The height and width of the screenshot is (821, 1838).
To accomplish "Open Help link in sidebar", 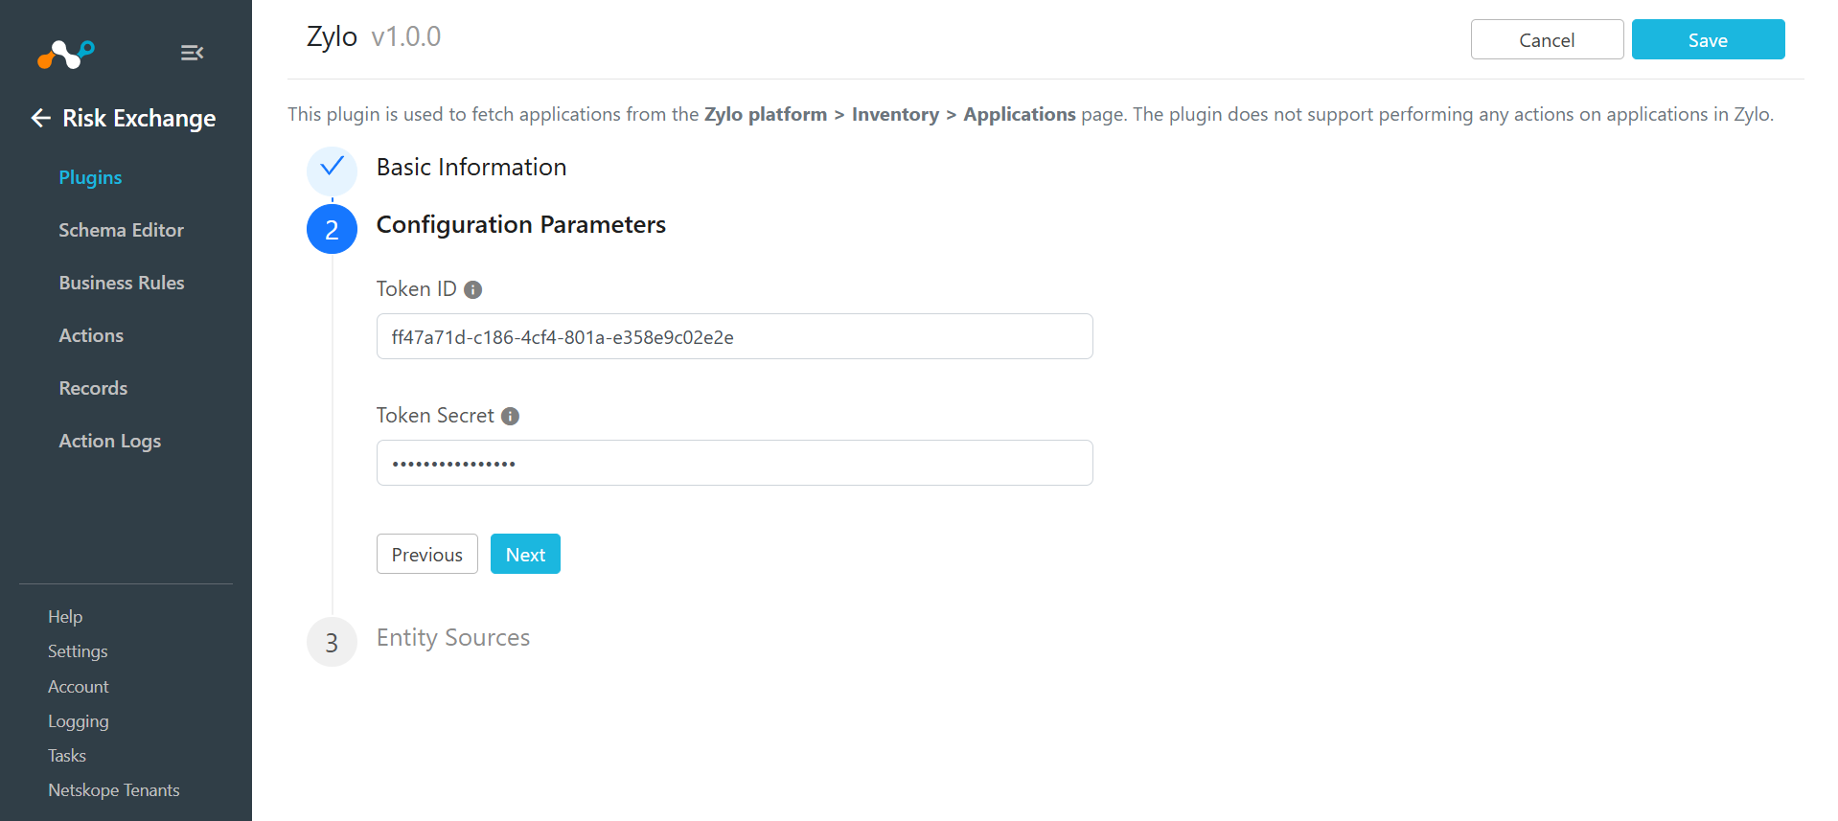I will pyautogui.click(x=65, y=616).
